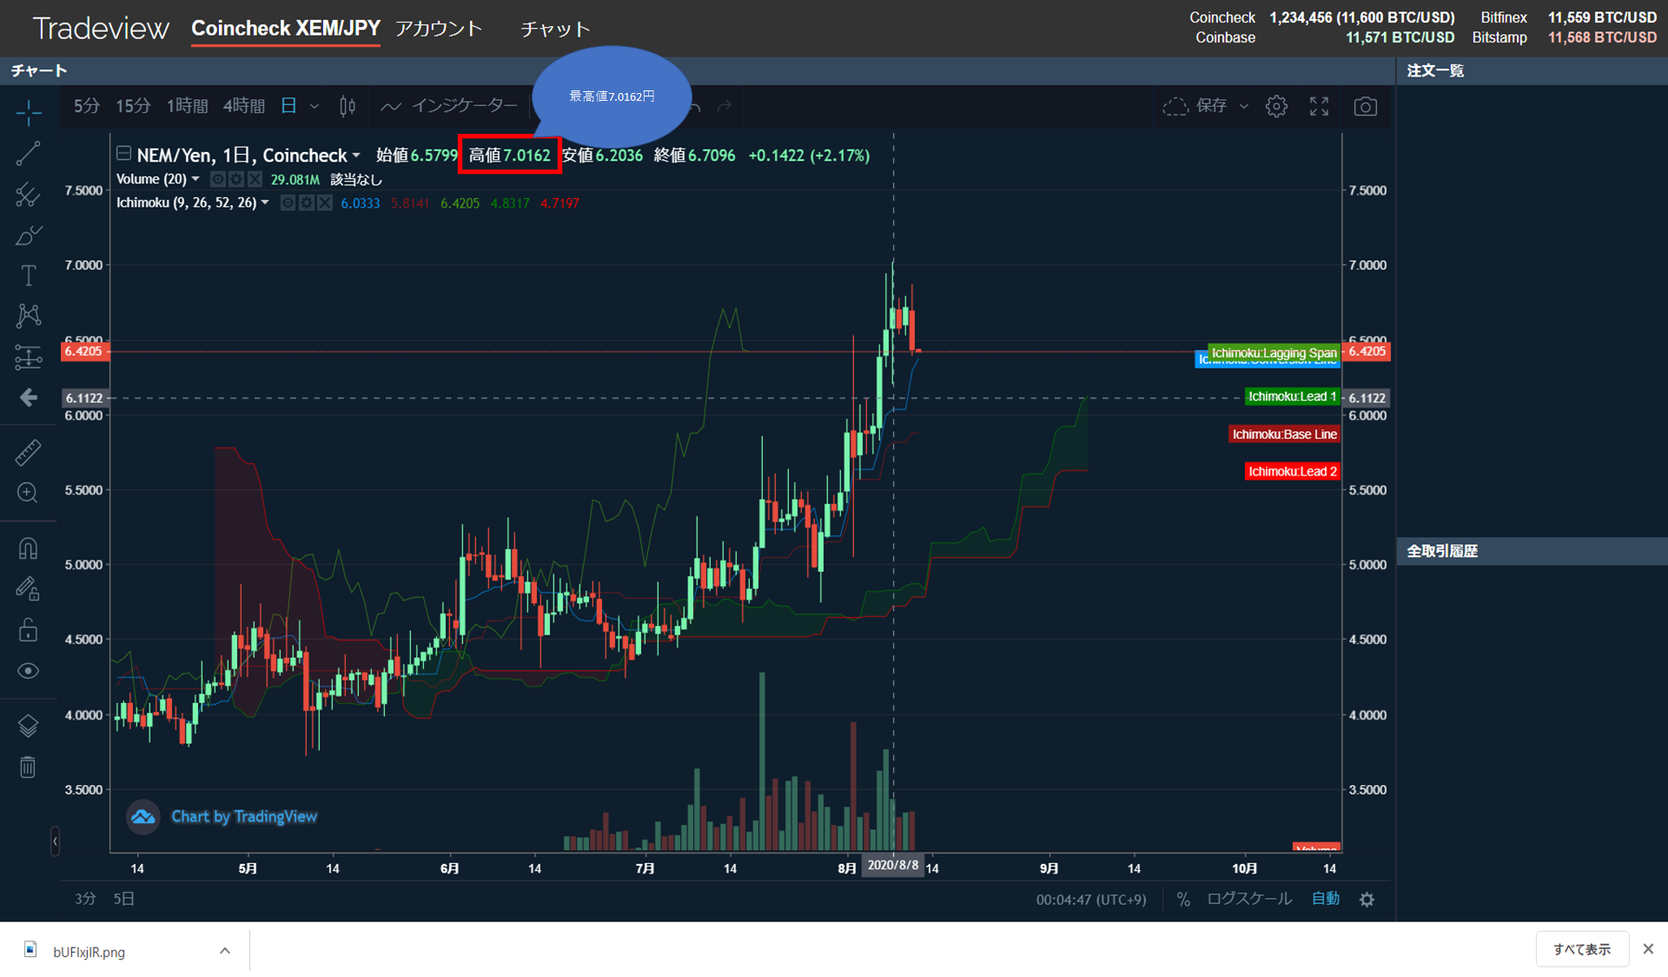Select the trend line drawing tool
This screenshot has width=1668, height=977.
pos(28,154)
